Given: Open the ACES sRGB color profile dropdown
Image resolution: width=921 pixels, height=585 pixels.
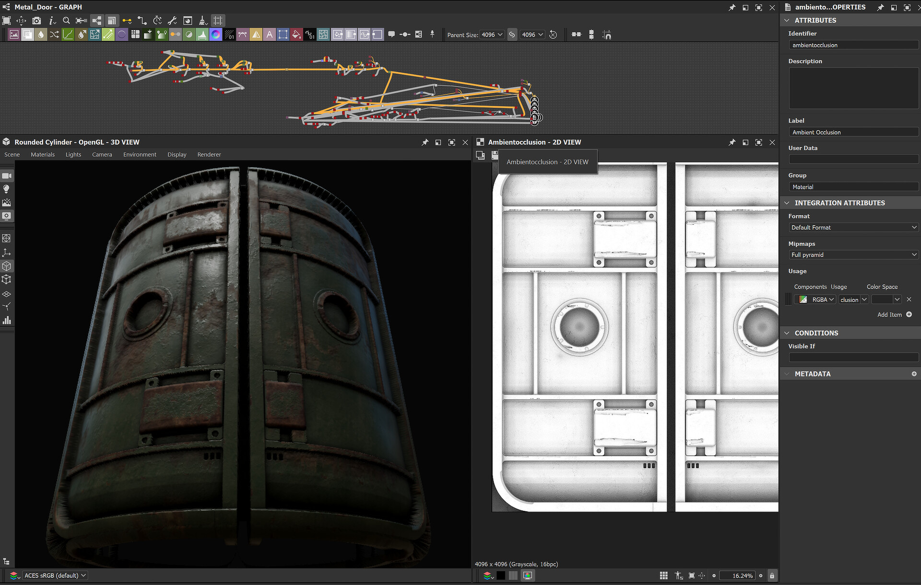Looking at the screenshot, I should [54, 575].
